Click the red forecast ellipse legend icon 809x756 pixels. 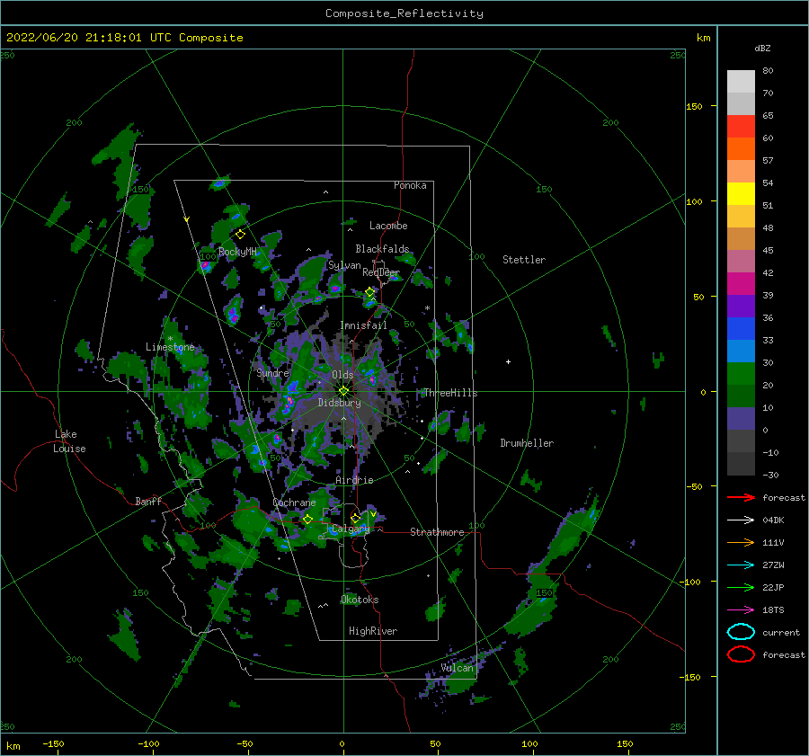pyautogui.click(x=741, y=654)
